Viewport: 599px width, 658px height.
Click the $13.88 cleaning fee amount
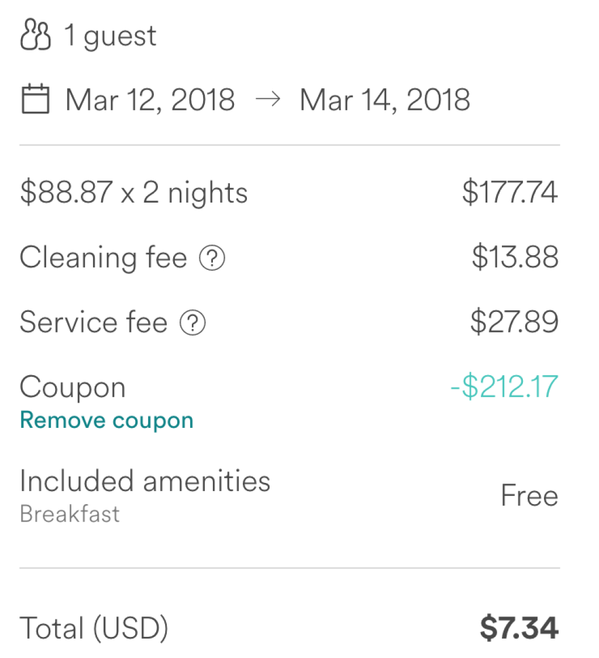(515, 258)
